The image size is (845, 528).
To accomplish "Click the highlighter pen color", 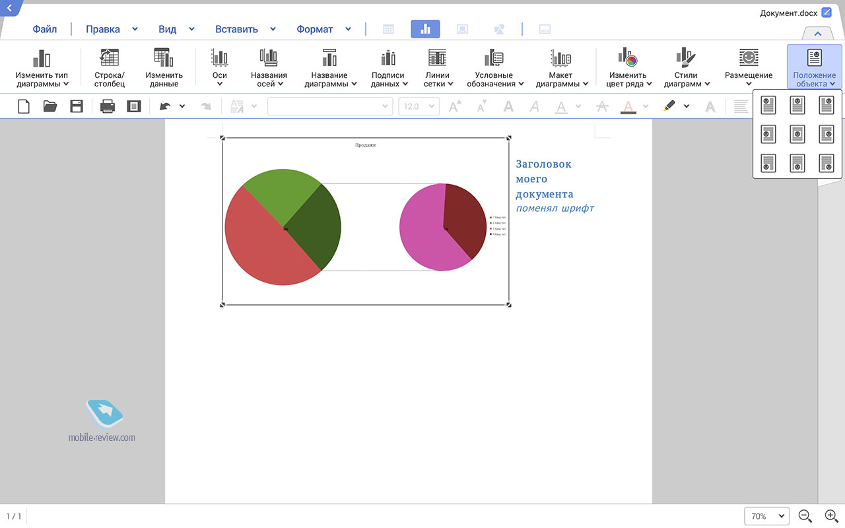I will click(669, 106).
